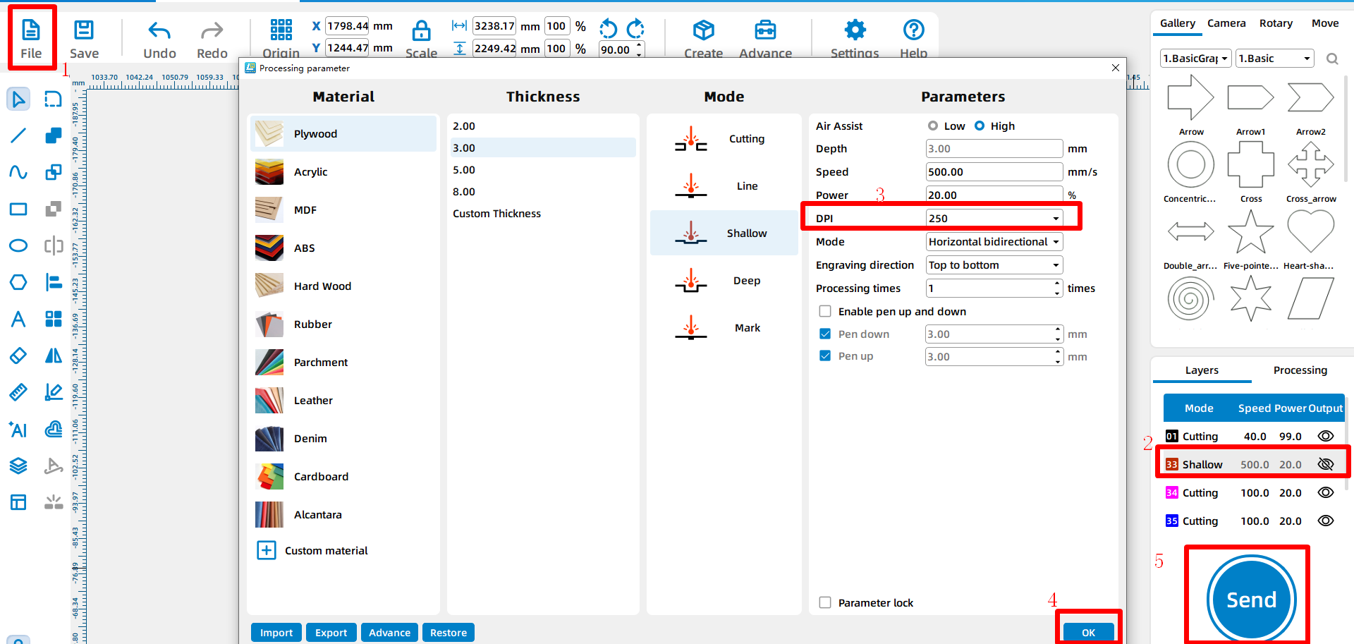
Task: Click the horizontal flip icon
Action: 54,356
